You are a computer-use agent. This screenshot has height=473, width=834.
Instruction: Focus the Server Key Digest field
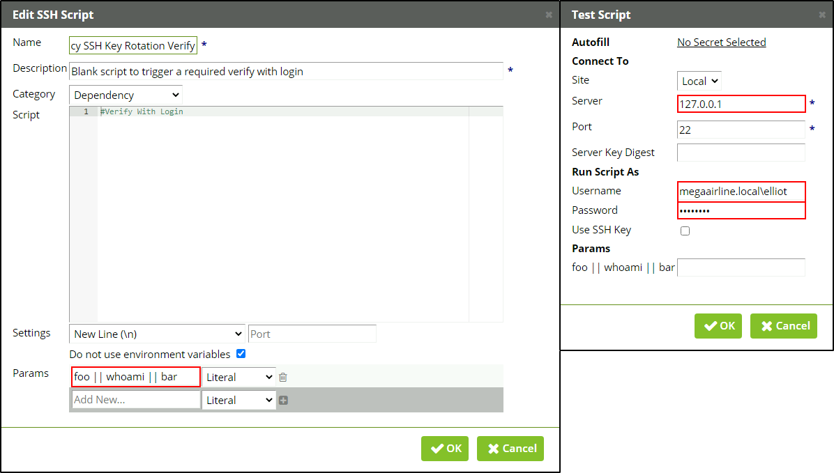pos(741,153)
